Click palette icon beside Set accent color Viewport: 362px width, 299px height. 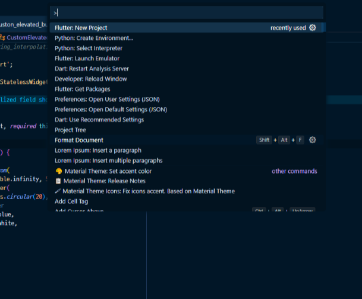tap(59, 171)
